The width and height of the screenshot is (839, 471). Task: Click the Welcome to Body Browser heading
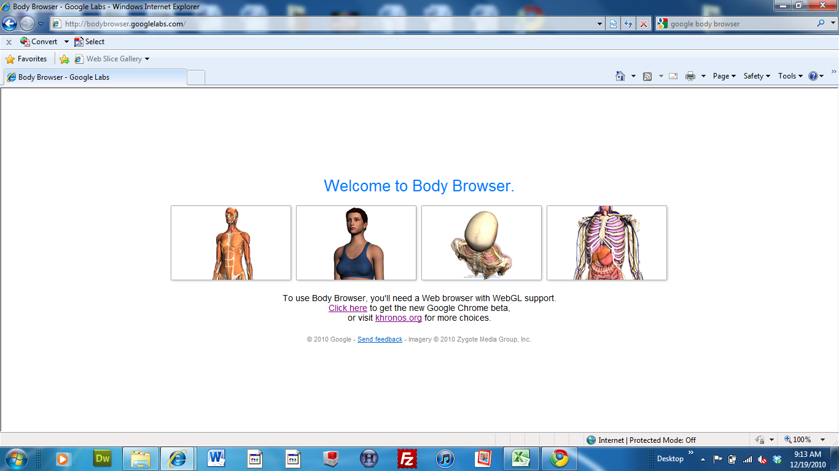coord(419,186)
